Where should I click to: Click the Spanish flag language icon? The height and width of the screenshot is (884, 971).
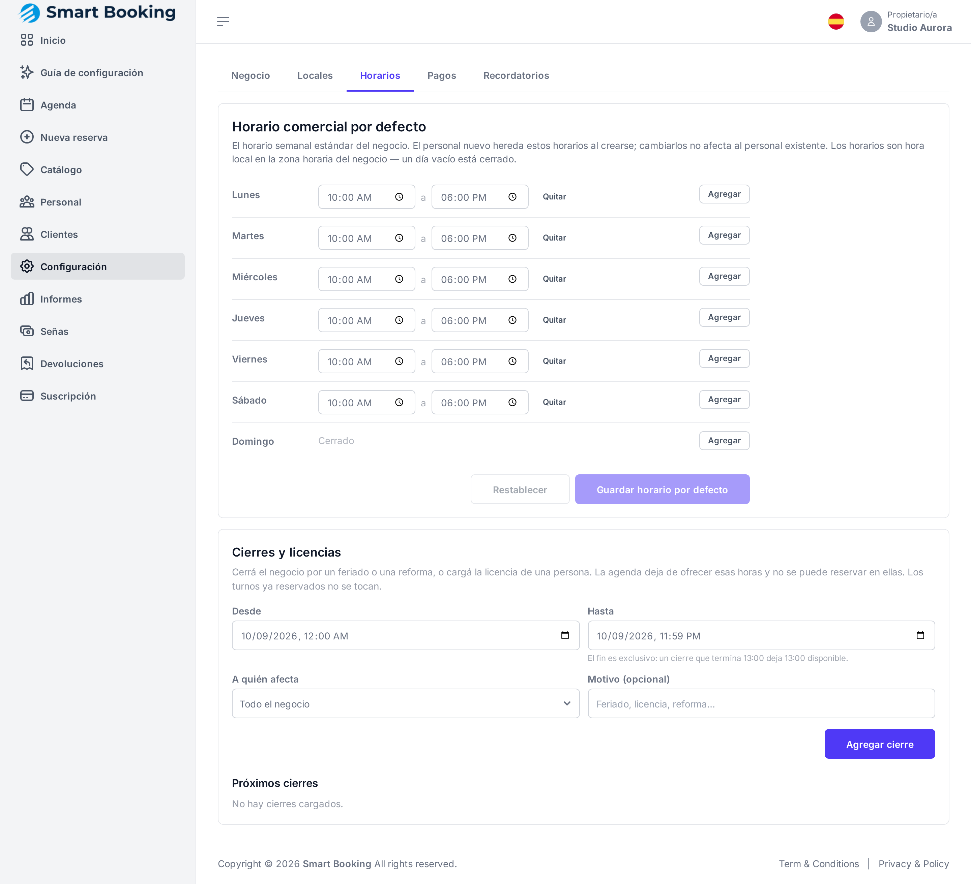836,22
